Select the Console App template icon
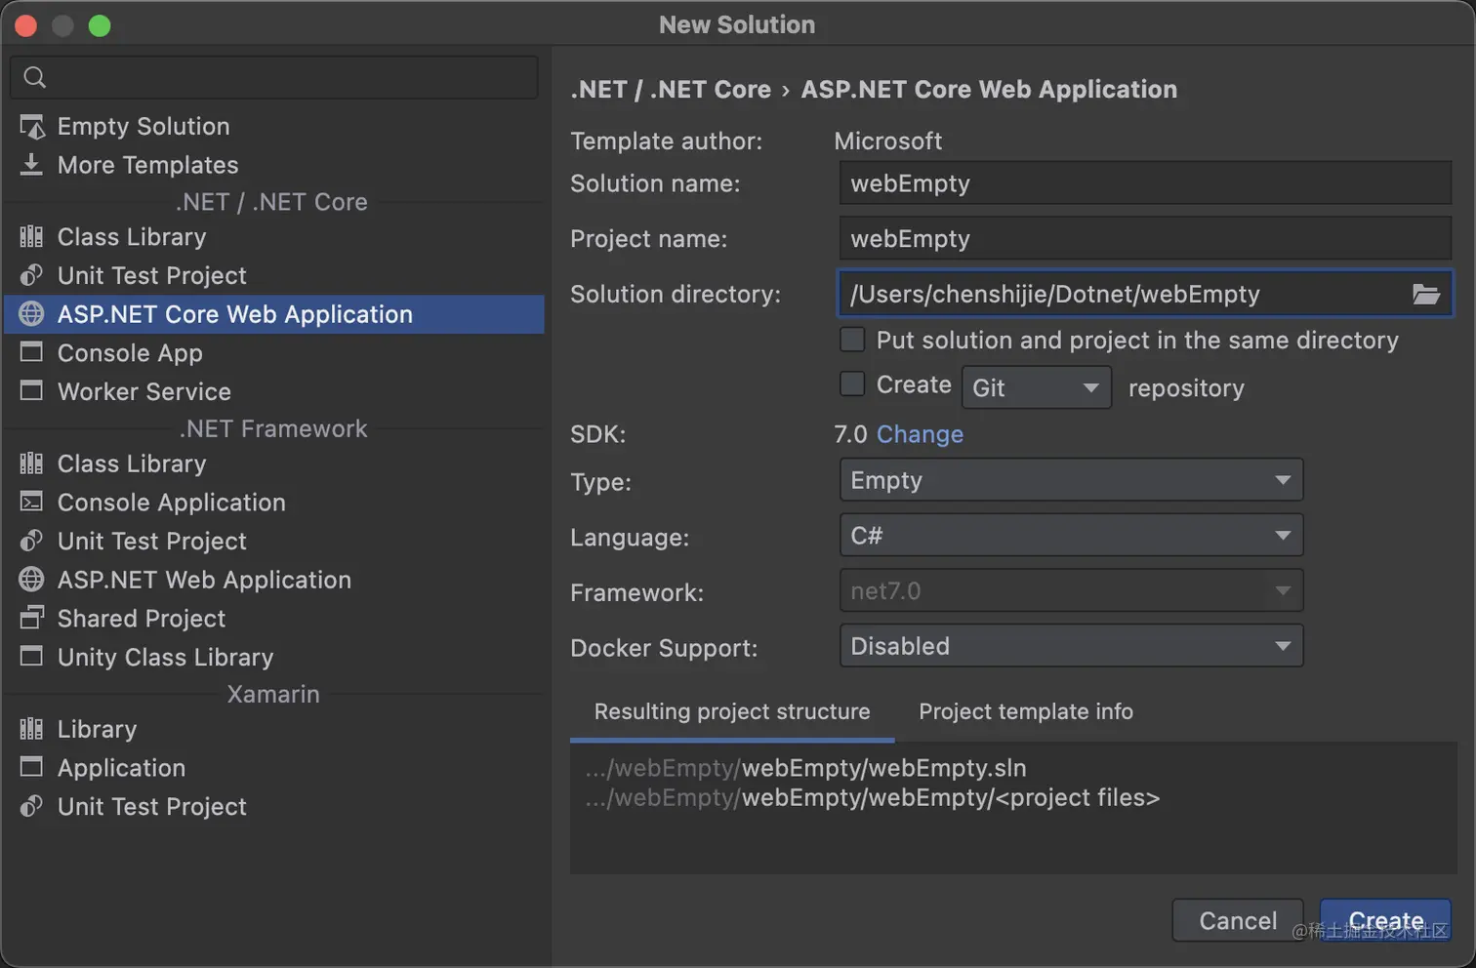1476x968 pixels. click(31, 353)
